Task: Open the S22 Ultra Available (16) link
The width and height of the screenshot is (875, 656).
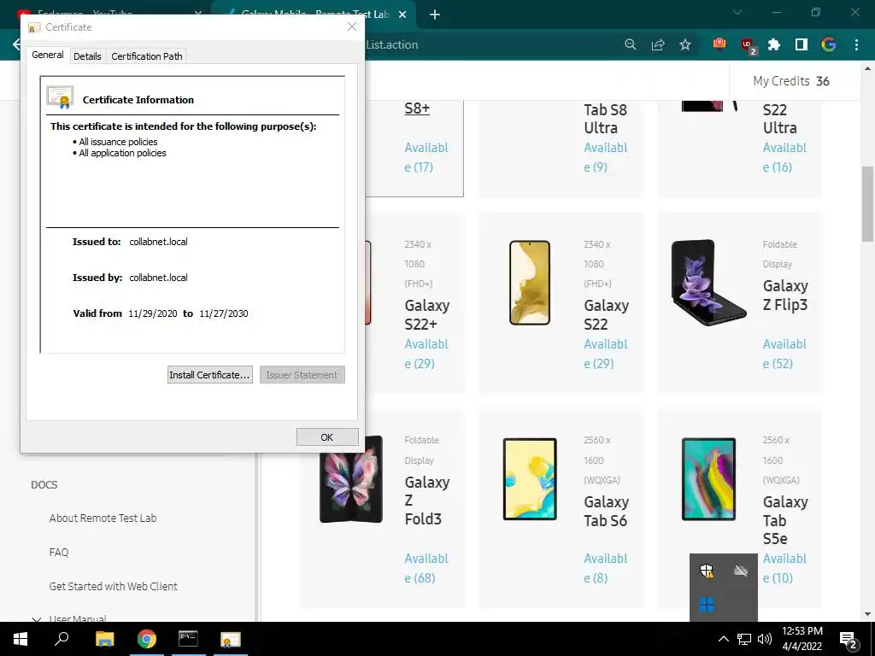Action: point(784,157)
